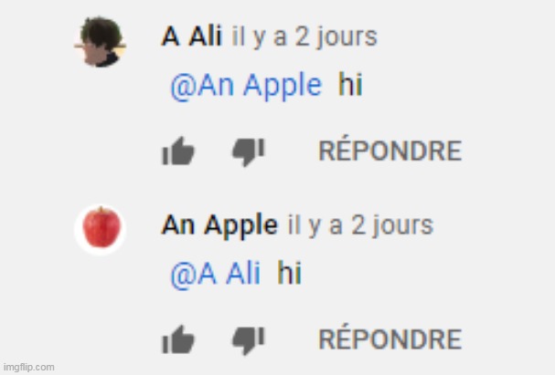Open An Apple's "il y a 2 jours" timestamp
Screen dimensions: 555x375
[x=360, y=226]
